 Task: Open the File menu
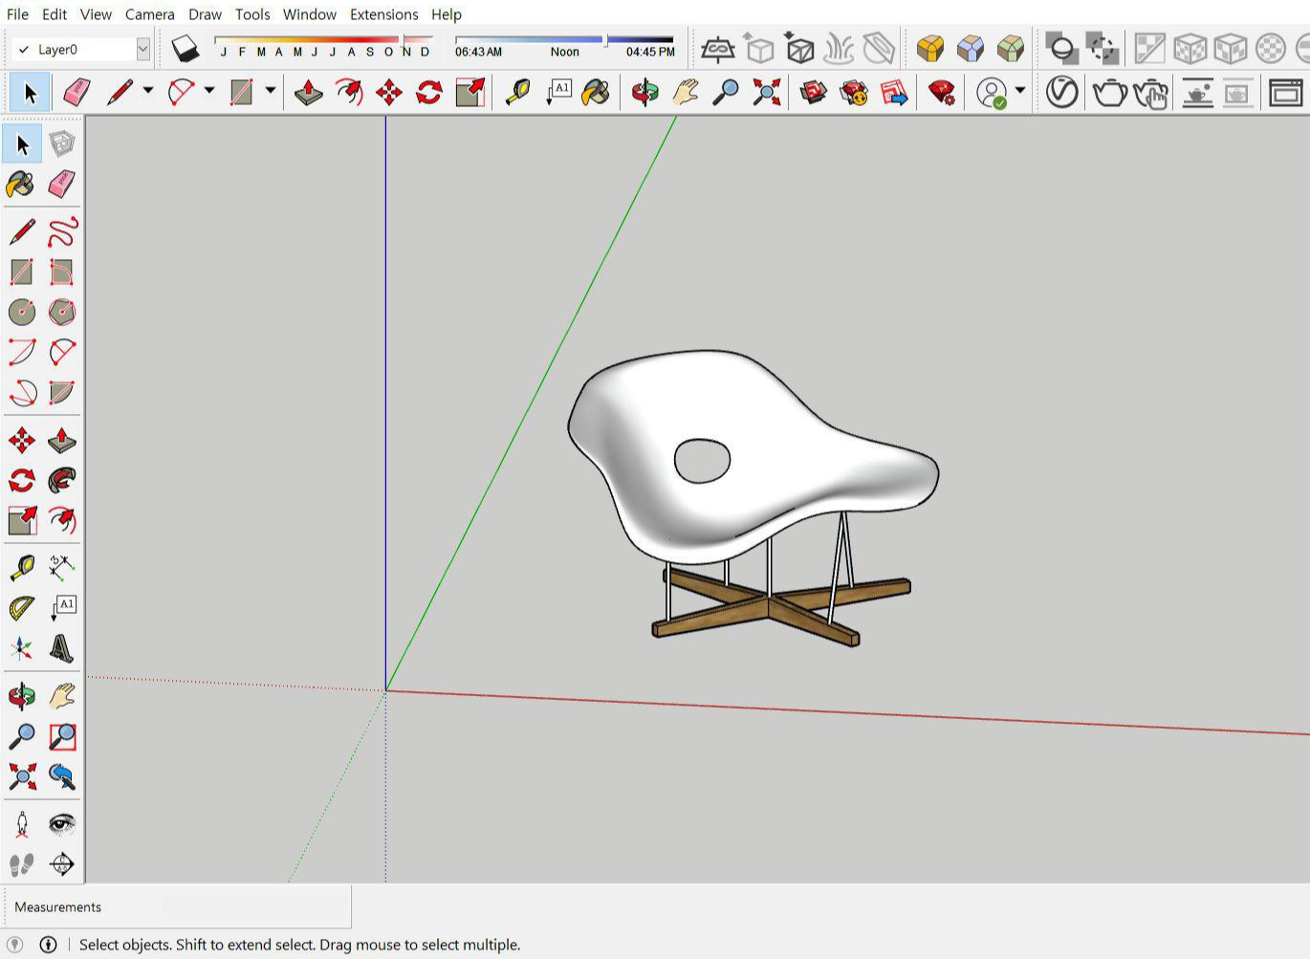pos(17,14)
